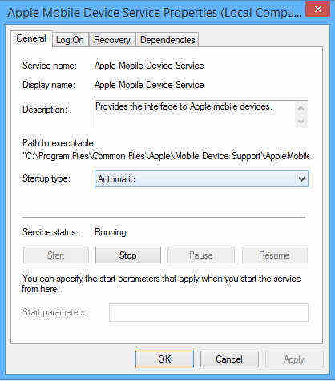Select the Automatic startup type combo box
Screen dimensions: 335x381
point(201,178)
